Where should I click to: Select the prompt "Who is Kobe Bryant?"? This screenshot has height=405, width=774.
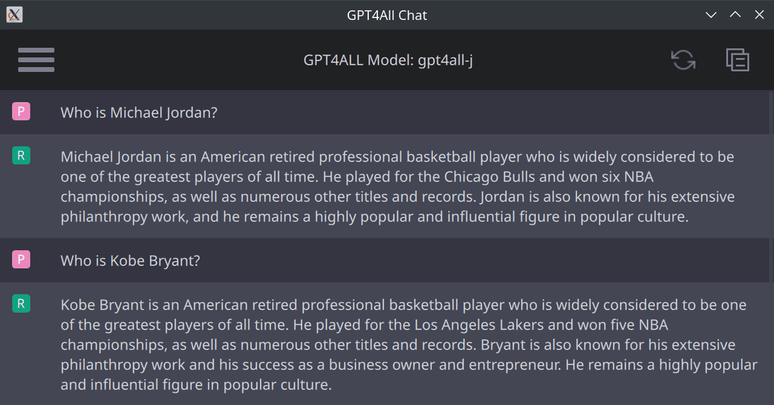click(x=130, y=261)
